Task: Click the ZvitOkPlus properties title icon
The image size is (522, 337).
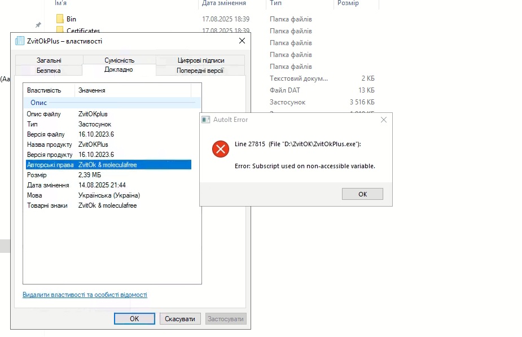Action: coord(20,41)
